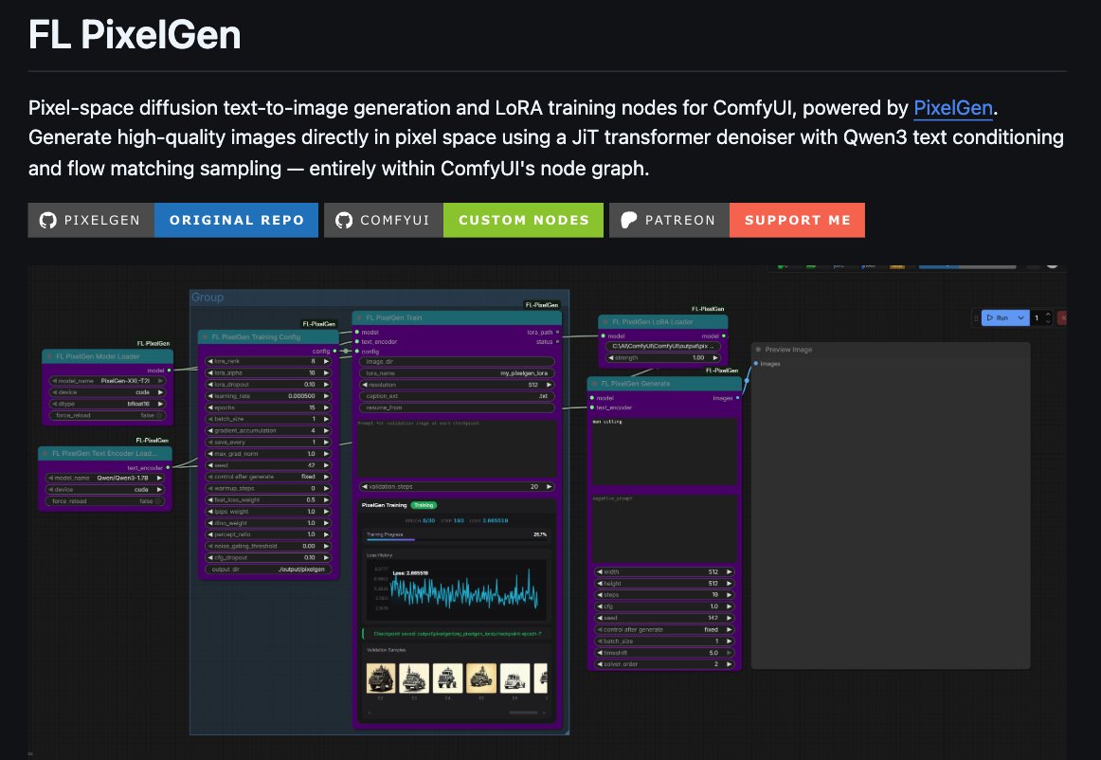Image resolution: width=1101 pixels, height=760 pixels.
Task: Open the dtype combo showing bfloat16
Action: tap(107, 404)
